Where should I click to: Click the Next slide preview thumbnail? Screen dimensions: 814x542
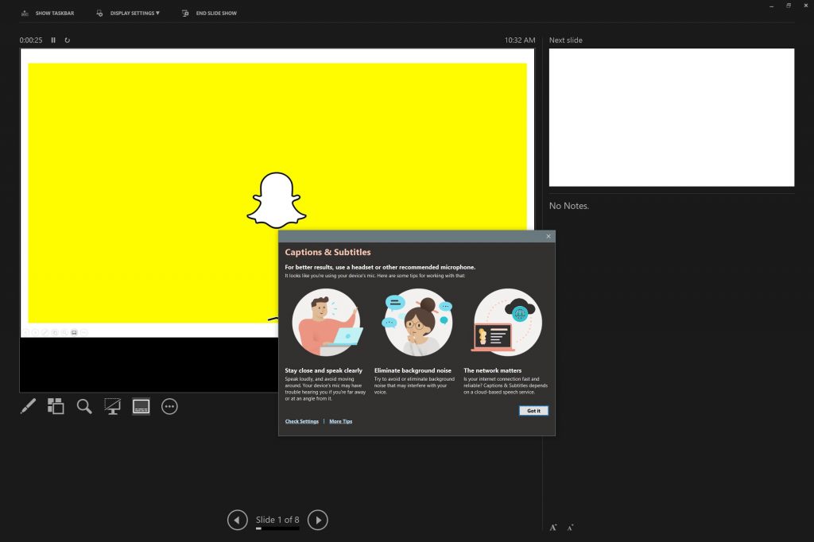671,118
